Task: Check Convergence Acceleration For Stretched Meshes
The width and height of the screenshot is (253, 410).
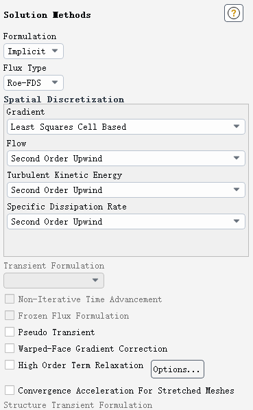Action: (x=10, y=390)
